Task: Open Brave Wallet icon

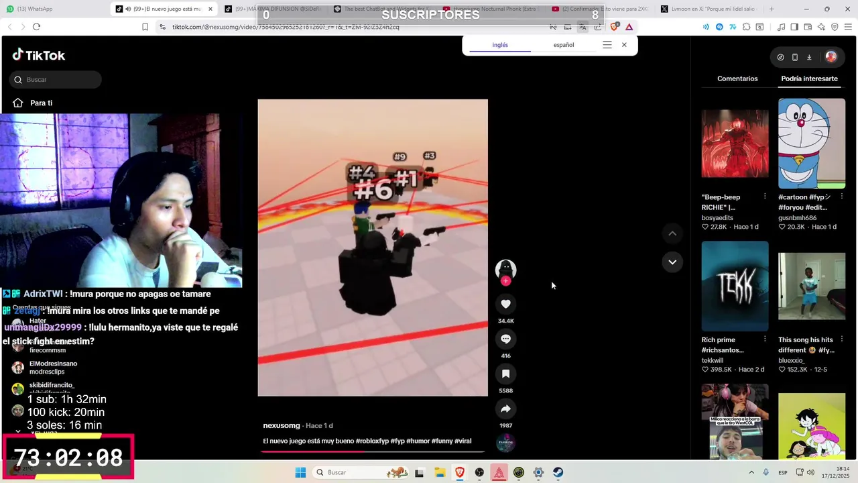Action: (808, 27)
